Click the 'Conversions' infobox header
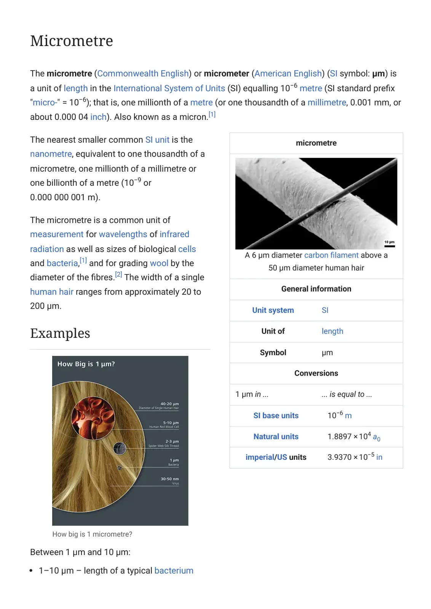The height and width of the screenshot is (609, 431). tap(316, 373)
